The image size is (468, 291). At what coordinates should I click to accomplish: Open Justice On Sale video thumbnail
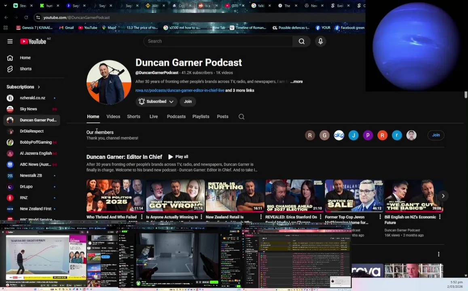pyautogui.click(x=354, y=196)
